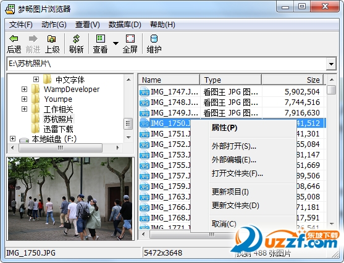Image resolution: width=344 pixels, height=263 pixels.
Task: Open the dropdown arrow beside 查看
Action: [115, 43]
